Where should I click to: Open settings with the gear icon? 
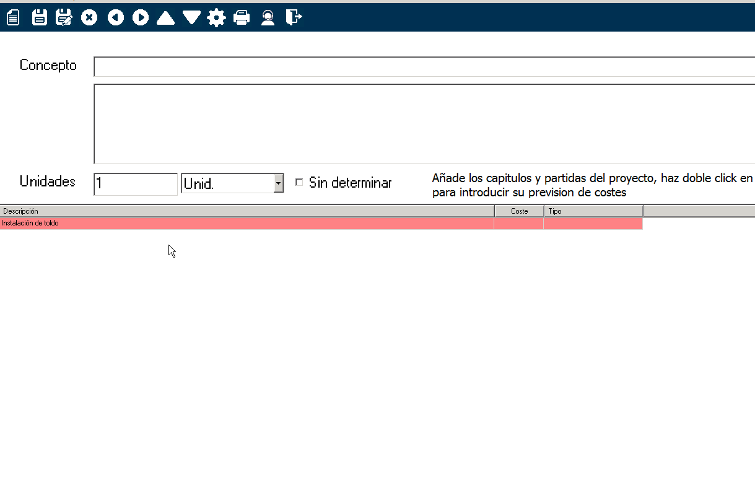coord(216,17)
